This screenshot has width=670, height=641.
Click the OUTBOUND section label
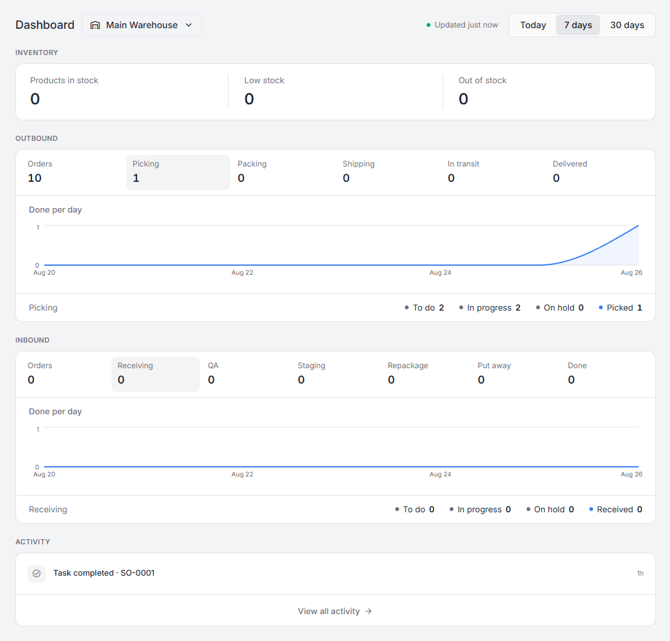37,138
